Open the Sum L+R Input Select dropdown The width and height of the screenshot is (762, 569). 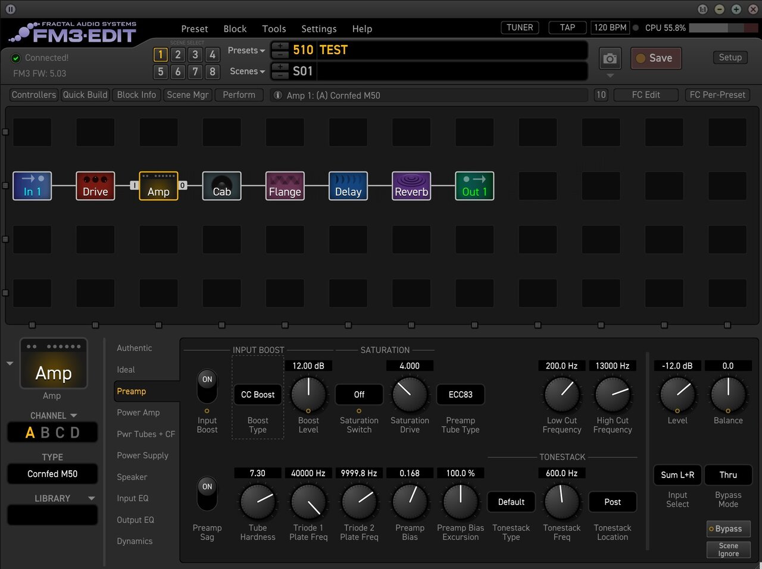coord(677,475)
